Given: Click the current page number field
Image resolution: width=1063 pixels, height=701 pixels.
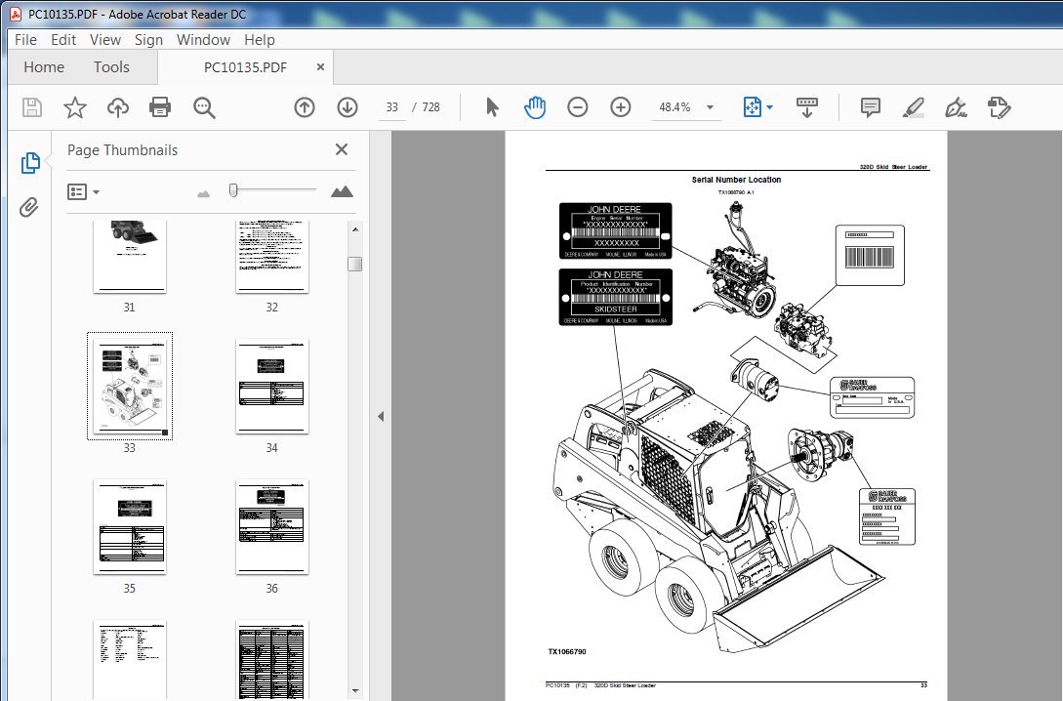Looking at the screenshot, I should coord(391,107).
